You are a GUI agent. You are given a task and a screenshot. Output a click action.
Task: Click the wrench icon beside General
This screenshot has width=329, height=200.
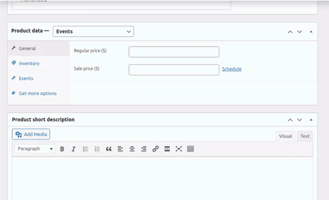click(14, 48)
